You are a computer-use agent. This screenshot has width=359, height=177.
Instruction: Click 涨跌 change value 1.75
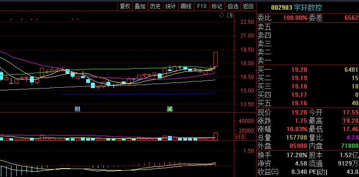pos(301,121)
